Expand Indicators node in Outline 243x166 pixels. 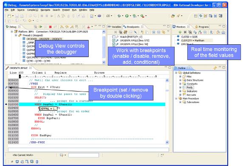click(x=180, y=91)
